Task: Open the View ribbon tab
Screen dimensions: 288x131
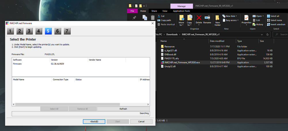Action: 165,11
